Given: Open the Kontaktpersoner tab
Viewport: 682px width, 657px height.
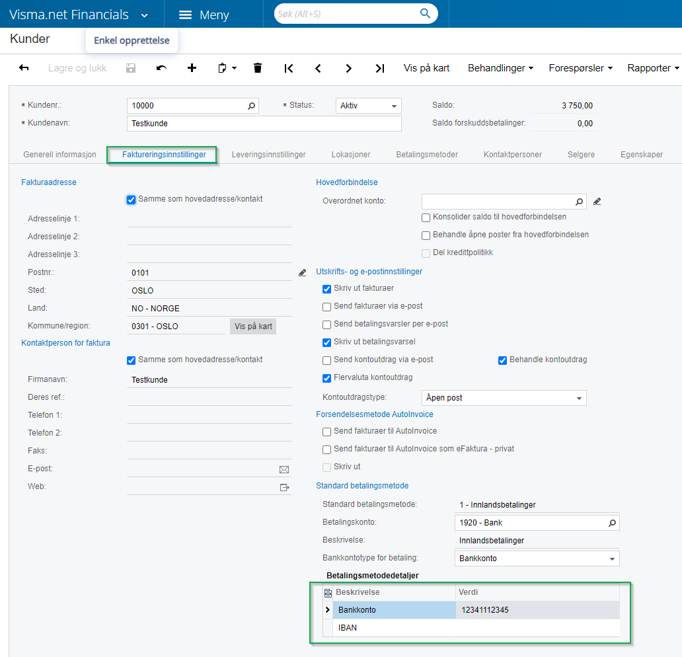Looking at the screenshot, I should click(x=512, y=155).
